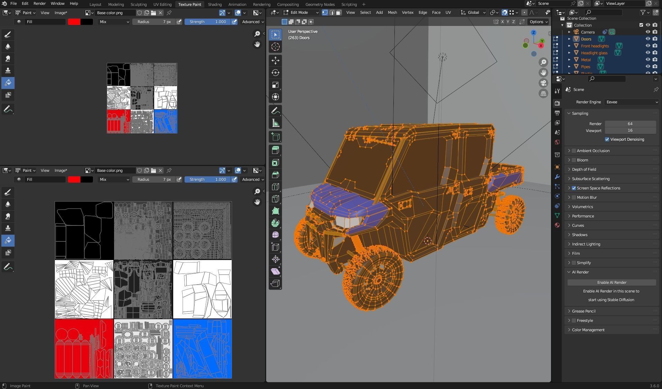The height and width of the screenshot is (389, 662).
Task: Open the Render menu
Action: pyautogui.click(x=39, y=3)
